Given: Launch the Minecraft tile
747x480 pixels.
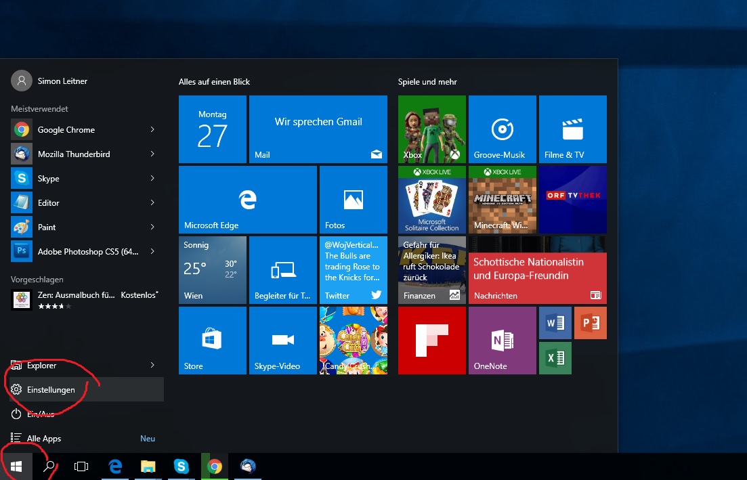Looking at the screenshot, I should [x=502, y=200].
